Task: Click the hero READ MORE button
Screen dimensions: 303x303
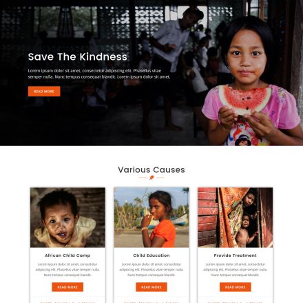Action: click(x=44, y=92)
